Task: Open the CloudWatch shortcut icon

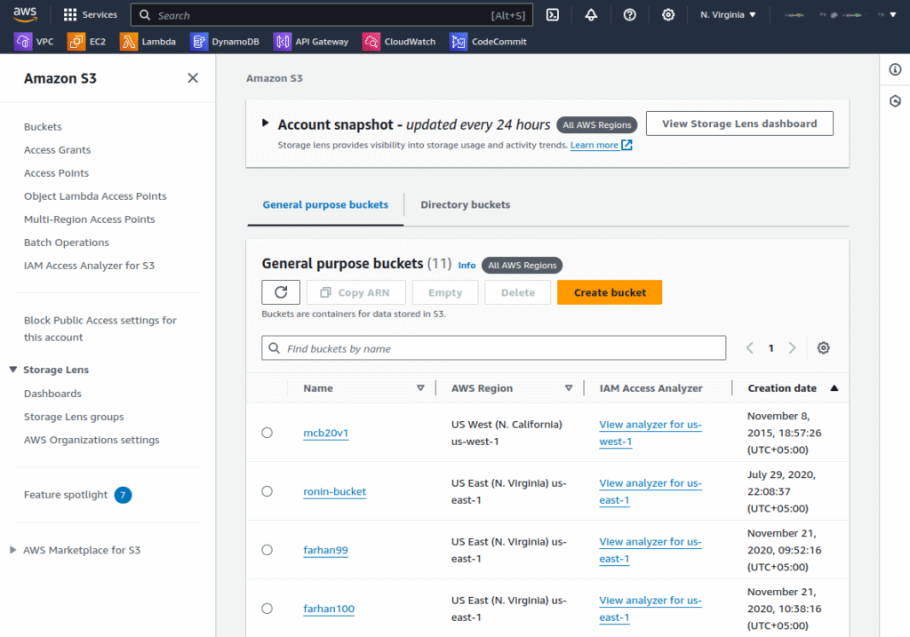Action: coord(371,42)
